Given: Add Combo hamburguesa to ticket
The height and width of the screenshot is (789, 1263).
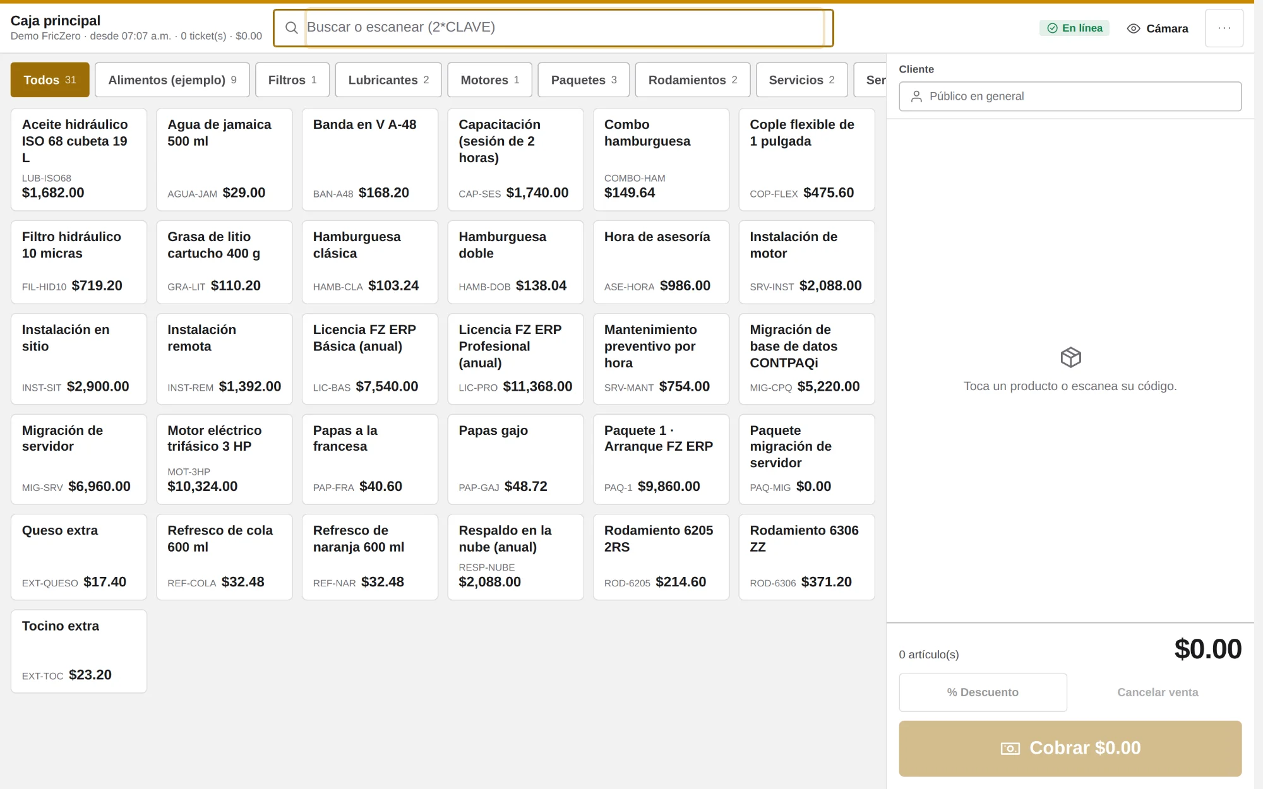Looking at the screenshot, I should click(661, 159).
